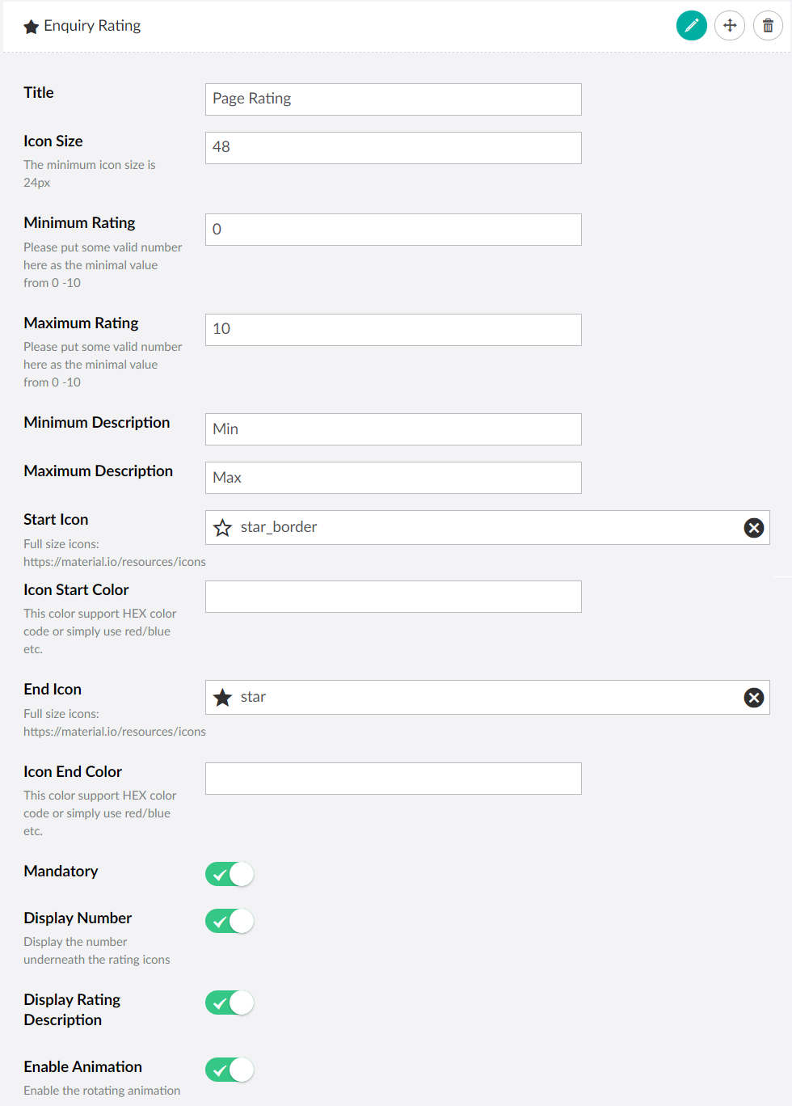Click the trash delete icon
This screenshot has height=1106, width=792.
(768, 26)
